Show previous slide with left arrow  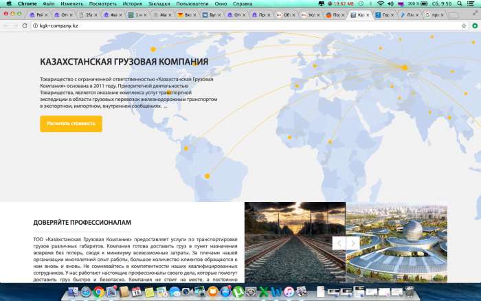[x=339, y=243]
